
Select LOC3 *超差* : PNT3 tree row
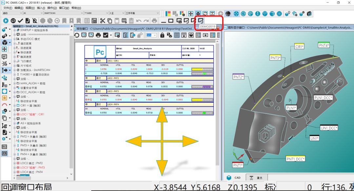pyautogui.click(x=32, y=167)
